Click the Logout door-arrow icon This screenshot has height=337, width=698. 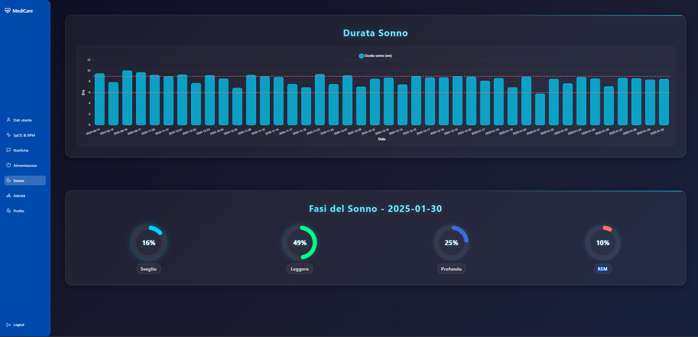[8, 325]
